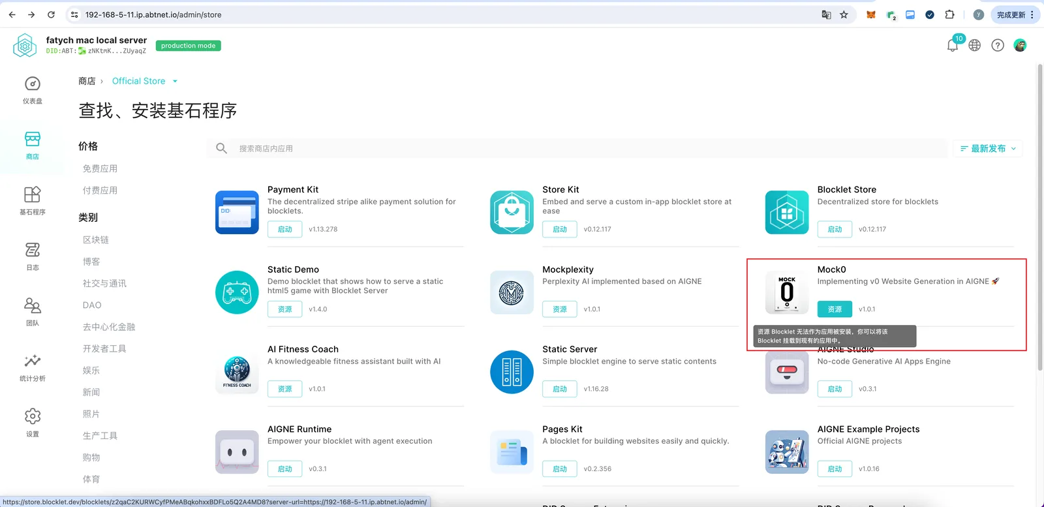This screenshot has width=1044, height=507.
Task: Select the 新闻 category
Action: 91,392
